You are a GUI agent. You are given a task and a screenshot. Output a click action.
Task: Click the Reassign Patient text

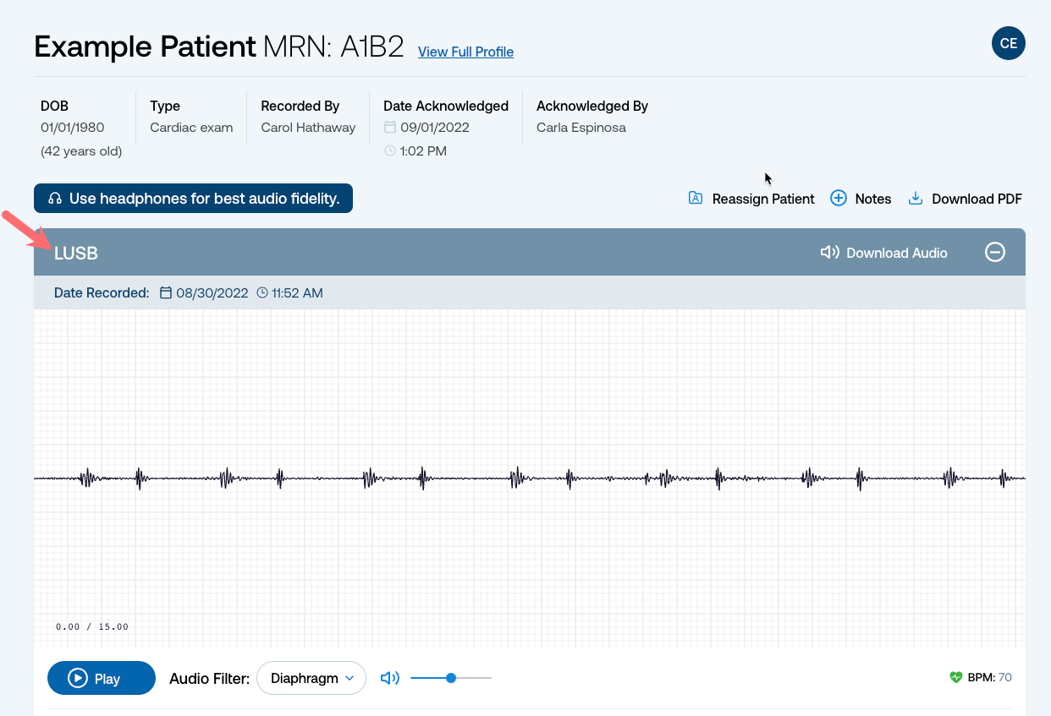(763, 199)
